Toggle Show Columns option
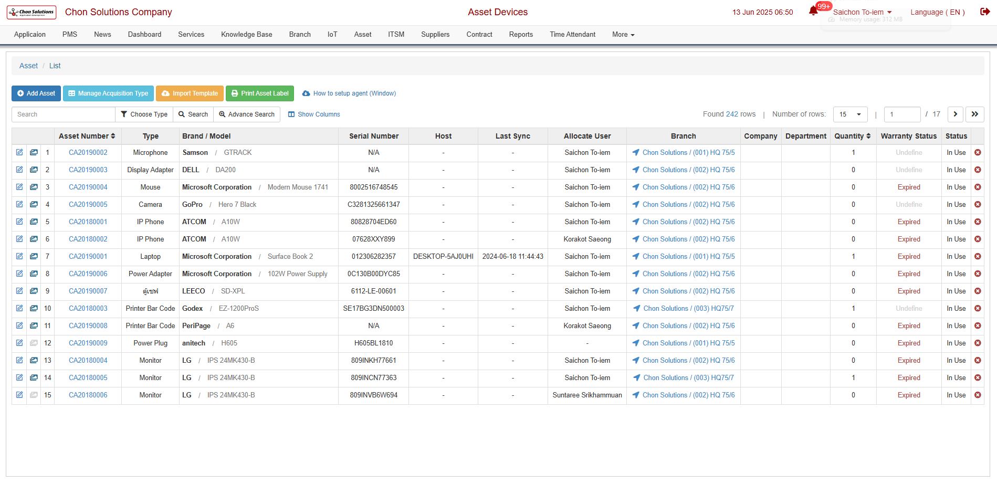Viewport: 997px width, 483px height. [314, 114]
